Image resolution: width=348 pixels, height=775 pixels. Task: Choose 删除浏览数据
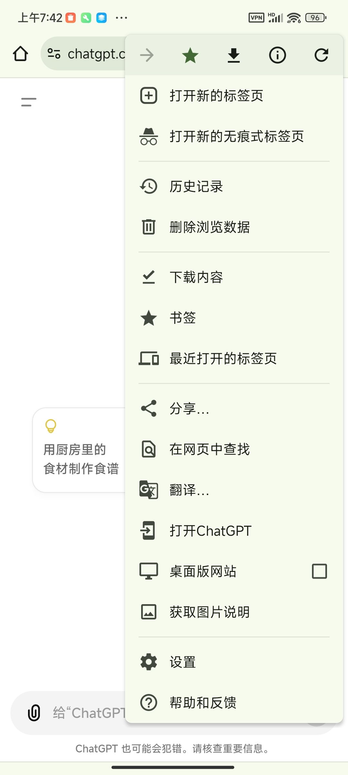click(209, 227)
